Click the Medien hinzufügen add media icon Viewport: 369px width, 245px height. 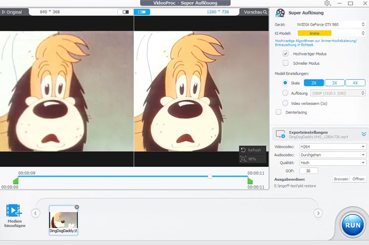tap(14, 211)
